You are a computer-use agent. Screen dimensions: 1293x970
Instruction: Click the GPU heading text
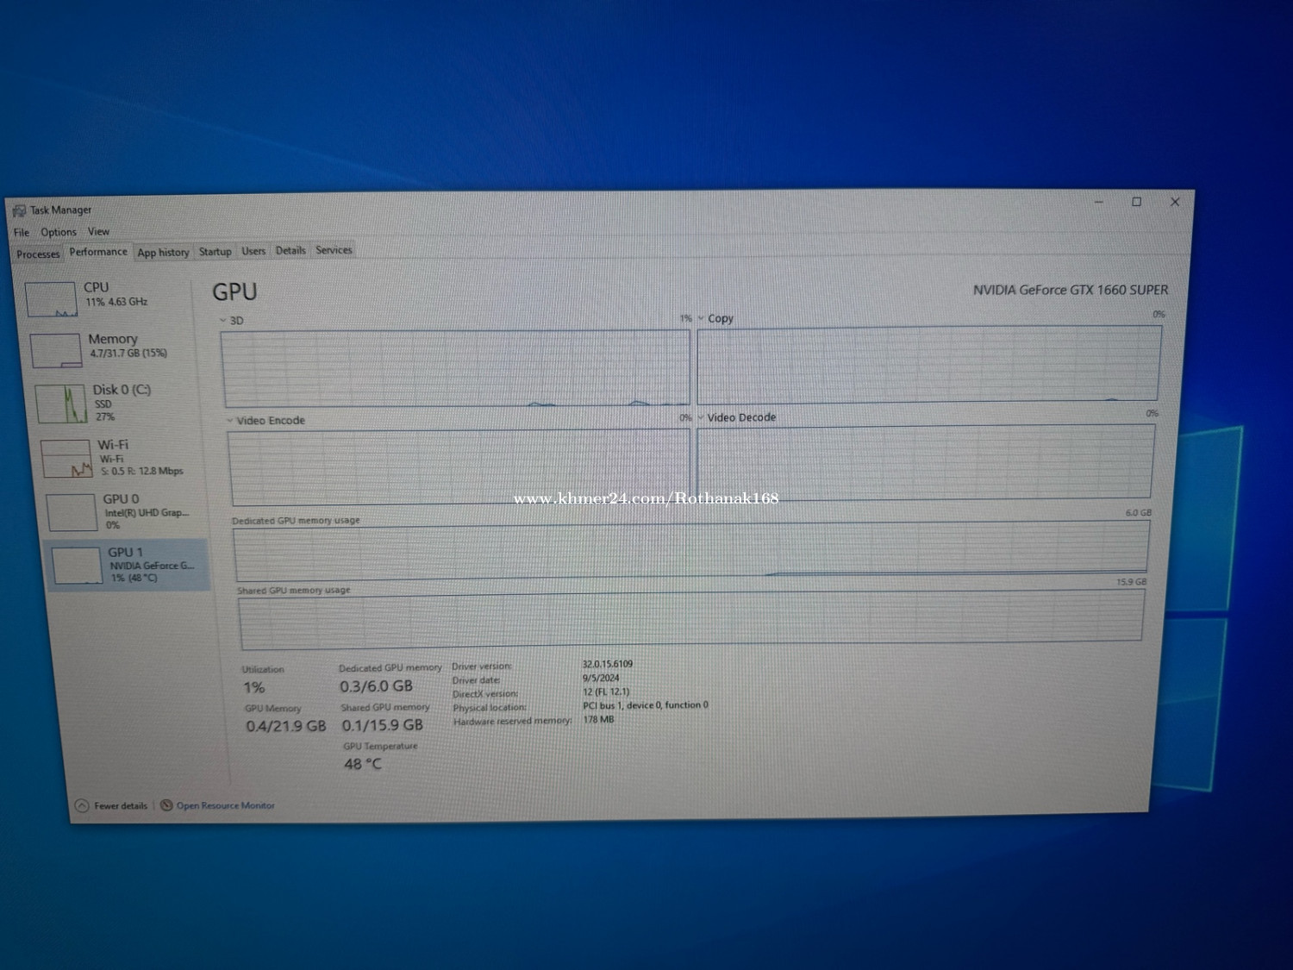pyautogui.click(x=234, y=292)
